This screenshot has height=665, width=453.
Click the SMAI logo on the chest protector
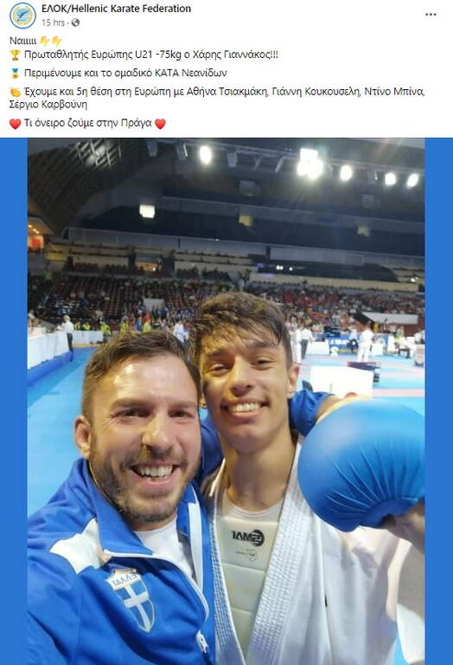[x=248, y=537]
